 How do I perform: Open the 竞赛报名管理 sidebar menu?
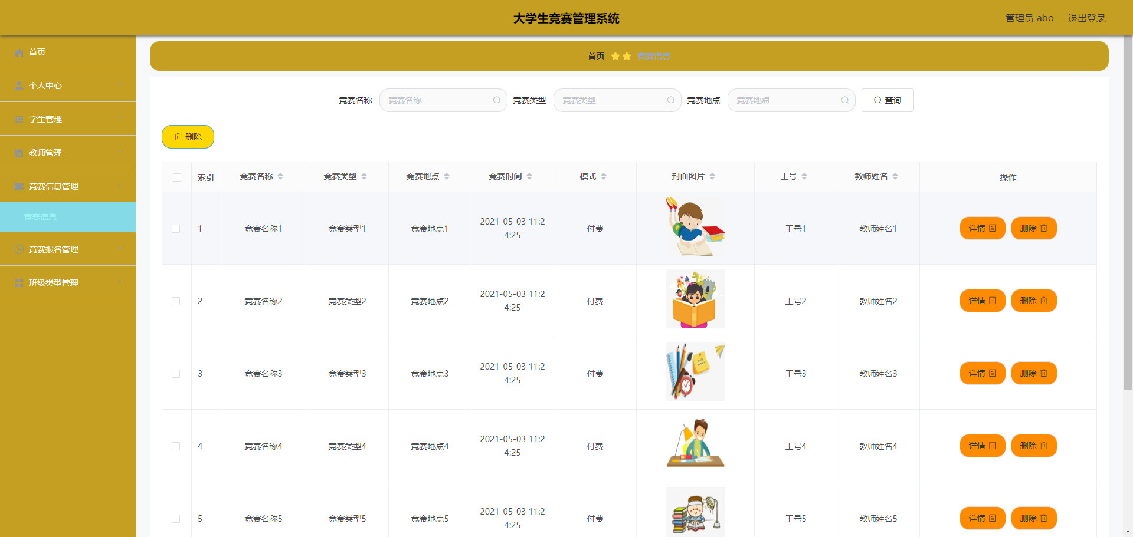[68, 249]
